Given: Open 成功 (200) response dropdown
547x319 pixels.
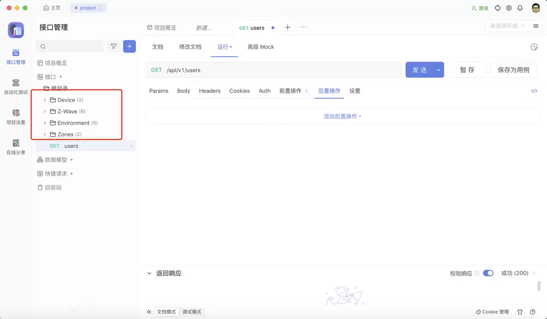Looking at the screenshot, I should coord(518,273).
